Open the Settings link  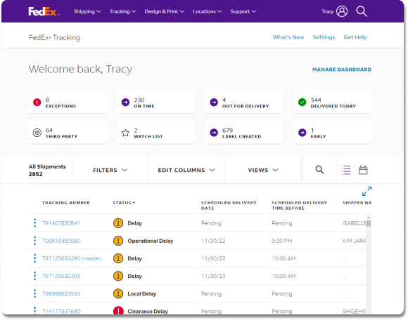(324, 37)
